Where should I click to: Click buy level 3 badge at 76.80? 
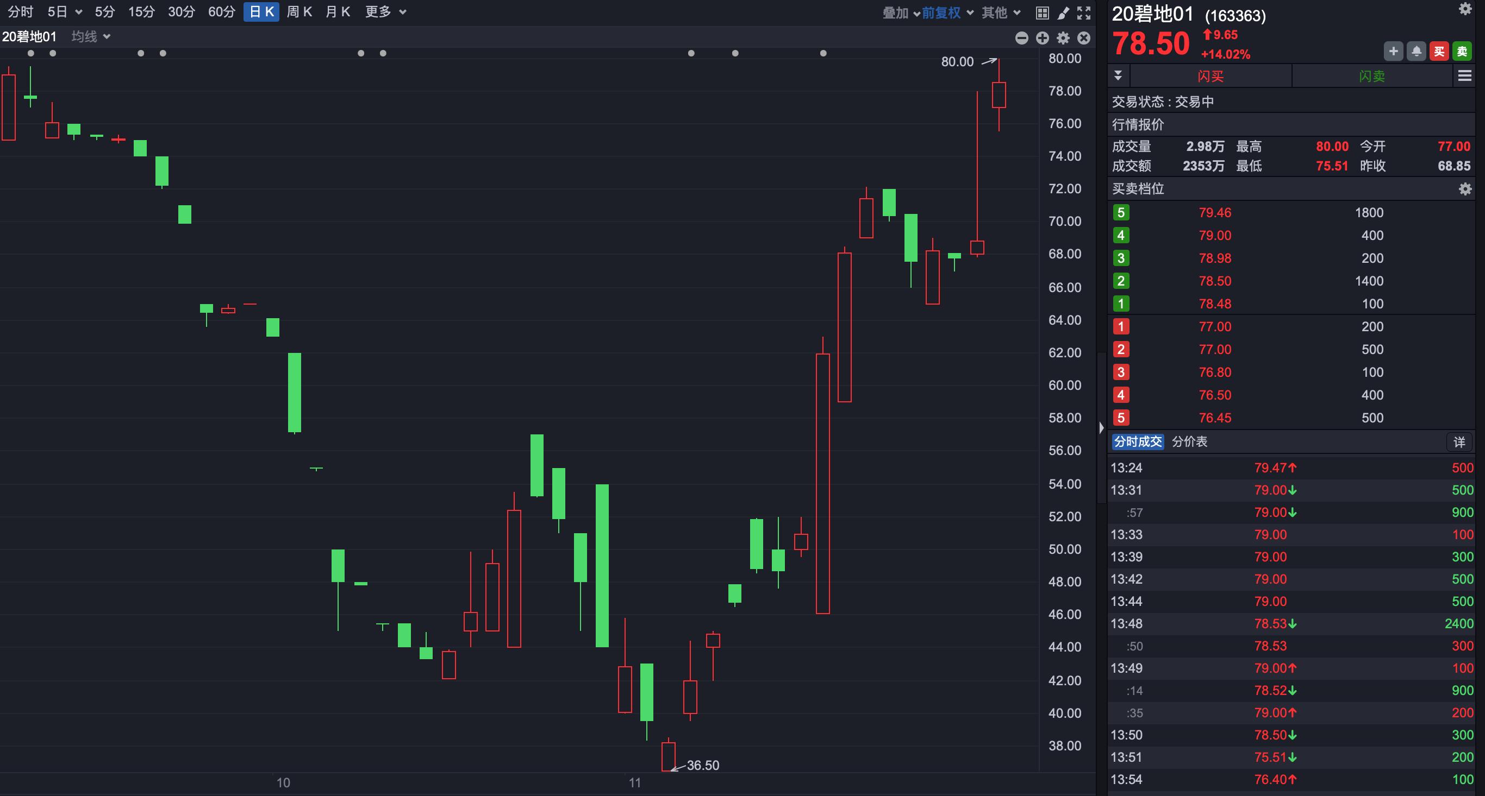[1121, 372]
